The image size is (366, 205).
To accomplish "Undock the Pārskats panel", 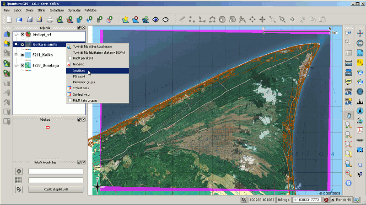I will click(x=79, y=119).
